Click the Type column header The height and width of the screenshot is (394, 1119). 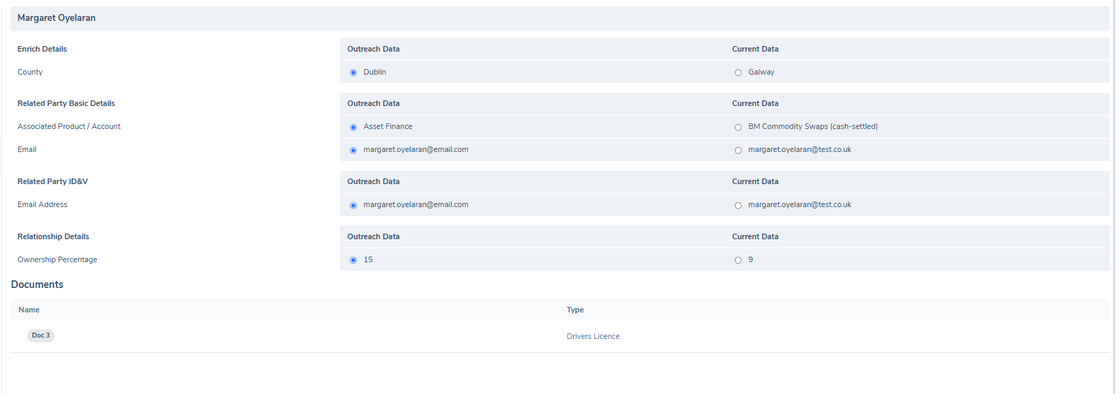(575, 310)
